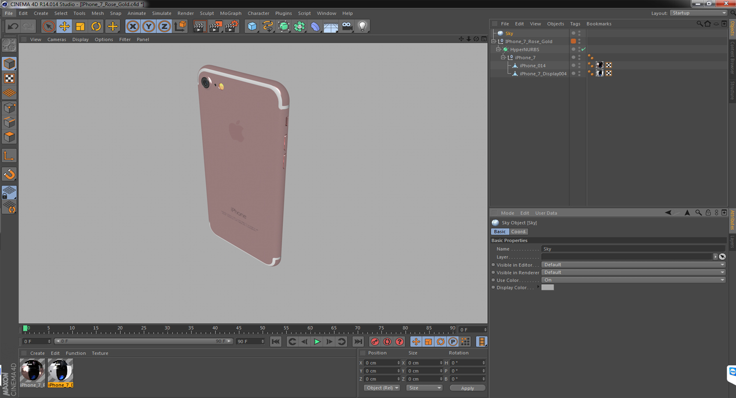Open deformer objects icon
This screenshot has width=736, height=398.
[315, 26]
